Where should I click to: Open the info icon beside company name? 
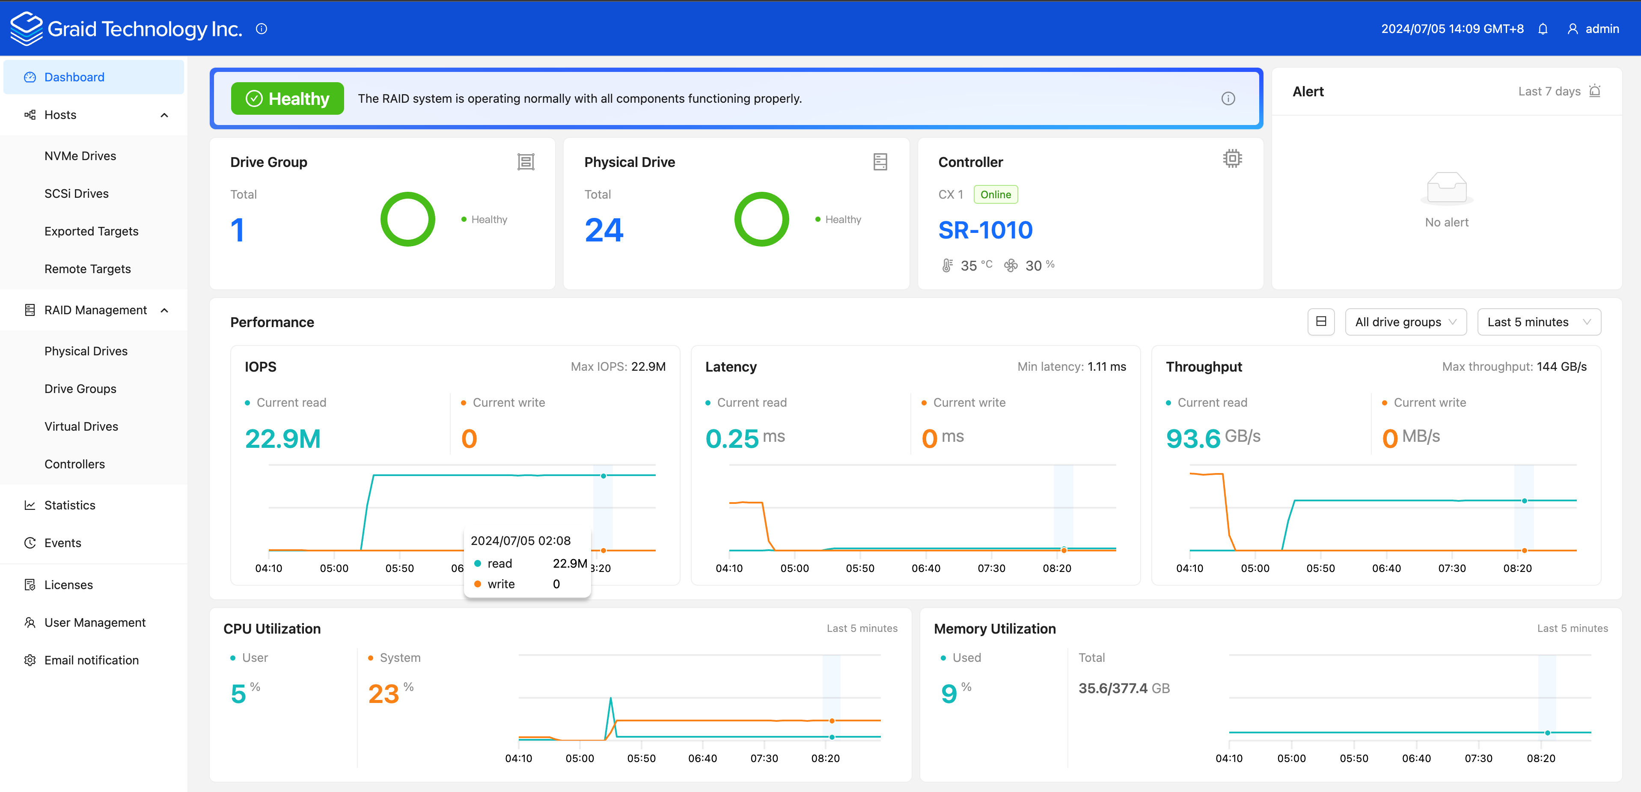(261, 29)
